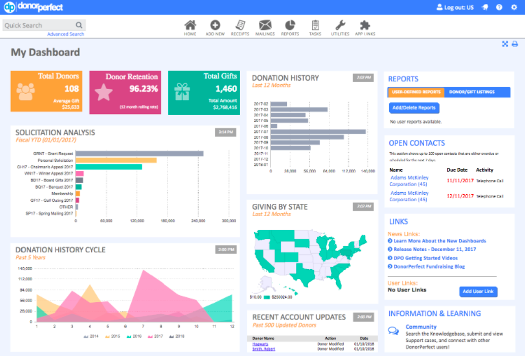The height and width of the screenshot is (356, 525).
Task: Click California on the Giving by State map
Action: coord(265,262)
